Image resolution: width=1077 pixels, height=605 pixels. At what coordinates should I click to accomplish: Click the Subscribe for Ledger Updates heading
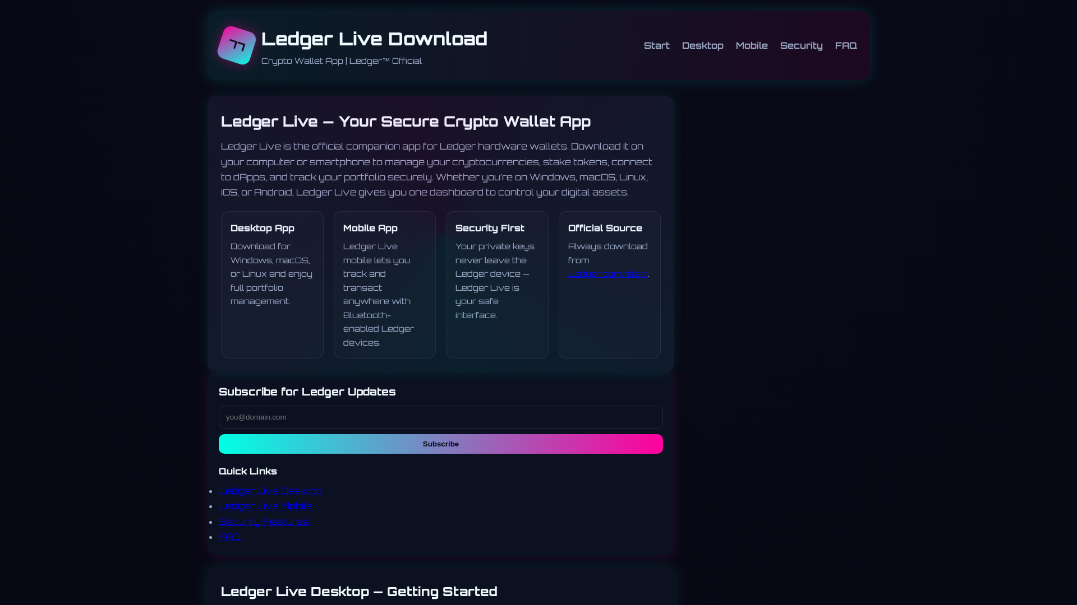click(x=307, y=392)
